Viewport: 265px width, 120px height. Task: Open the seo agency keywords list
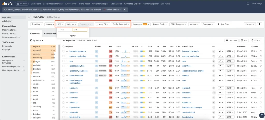click(8, 62)
